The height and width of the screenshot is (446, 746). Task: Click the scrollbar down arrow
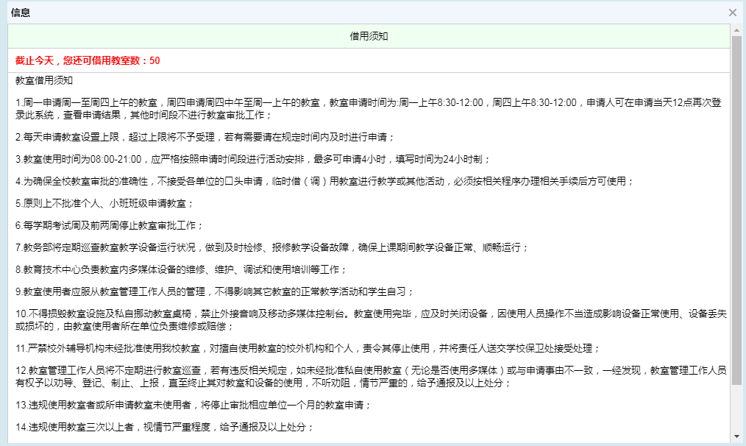click(736, 435)
